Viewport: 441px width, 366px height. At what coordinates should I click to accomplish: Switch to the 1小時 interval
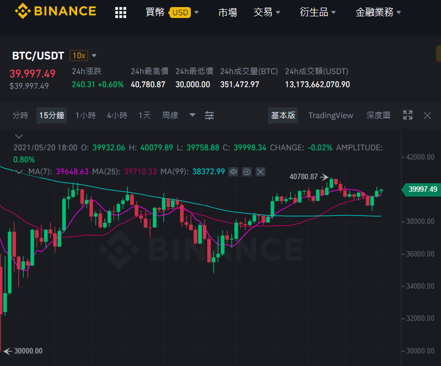(x=85, y=115)
